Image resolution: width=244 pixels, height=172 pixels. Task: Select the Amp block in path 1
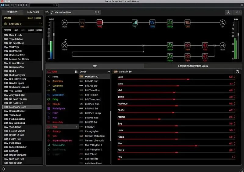coord(100,22)
